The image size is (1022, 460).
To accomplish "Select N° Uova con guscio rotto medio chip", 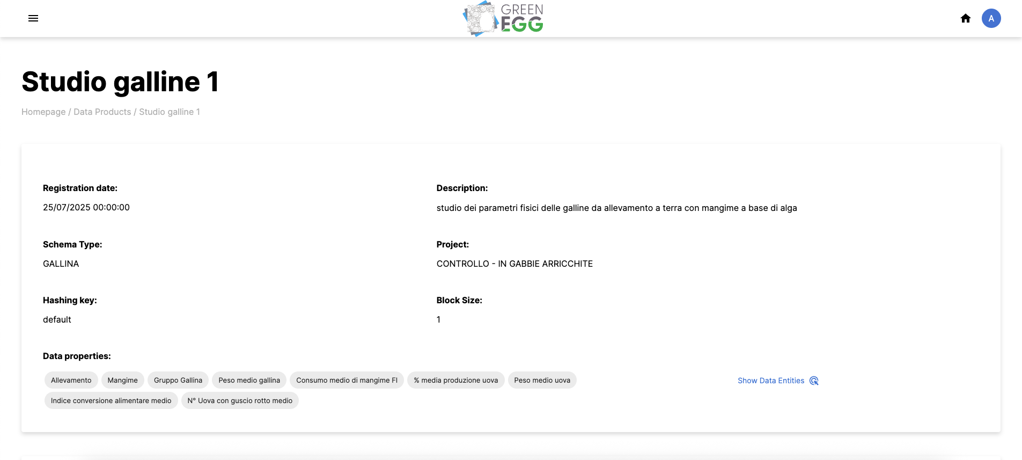I will [240, 400].
